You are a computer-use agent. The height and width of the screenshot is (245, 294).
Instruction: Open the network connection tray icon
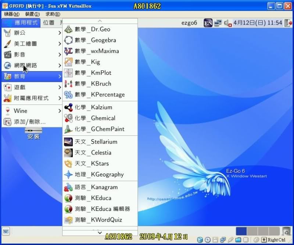(x=218, y=23)
